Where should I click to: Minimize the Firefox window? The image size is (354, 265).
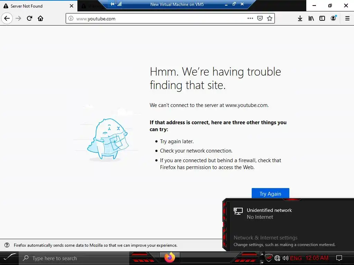(x=314, y=6)
